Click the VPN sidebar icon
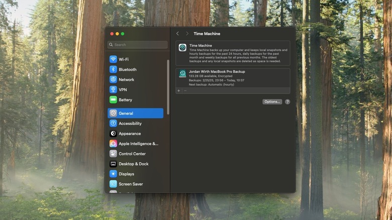This screenshot has width=392, height=220. pos(113,89)
